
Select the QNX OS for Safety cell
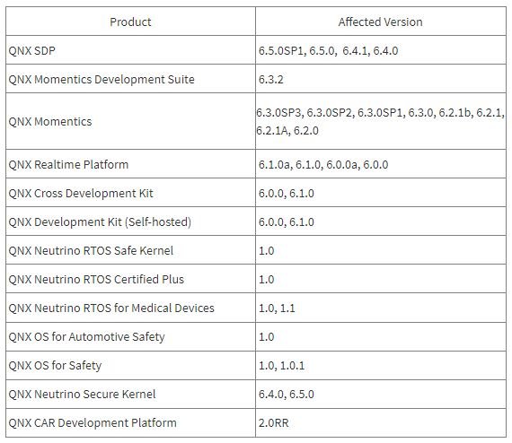point(130,365)
